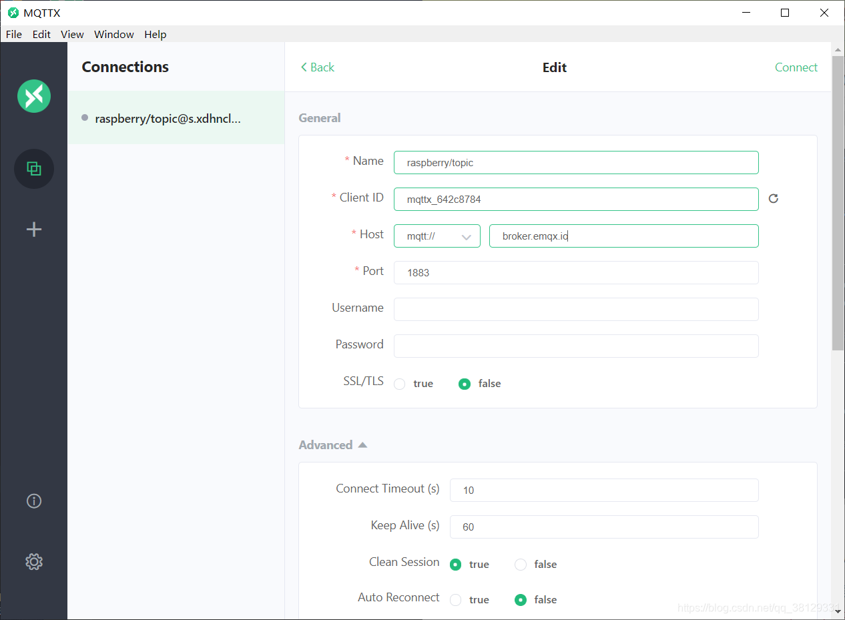Open the mqtt:// protocol dropdown
The width and height of the screenshot is (845, 620).
coord(437,236)
